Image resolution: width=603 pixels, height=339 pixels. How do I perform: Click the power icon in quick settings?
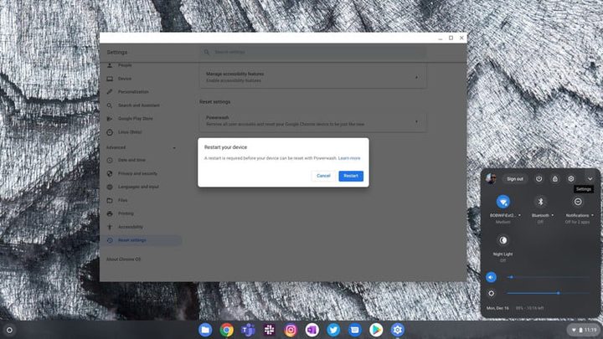pyautogui.click(x=539, y=179)
